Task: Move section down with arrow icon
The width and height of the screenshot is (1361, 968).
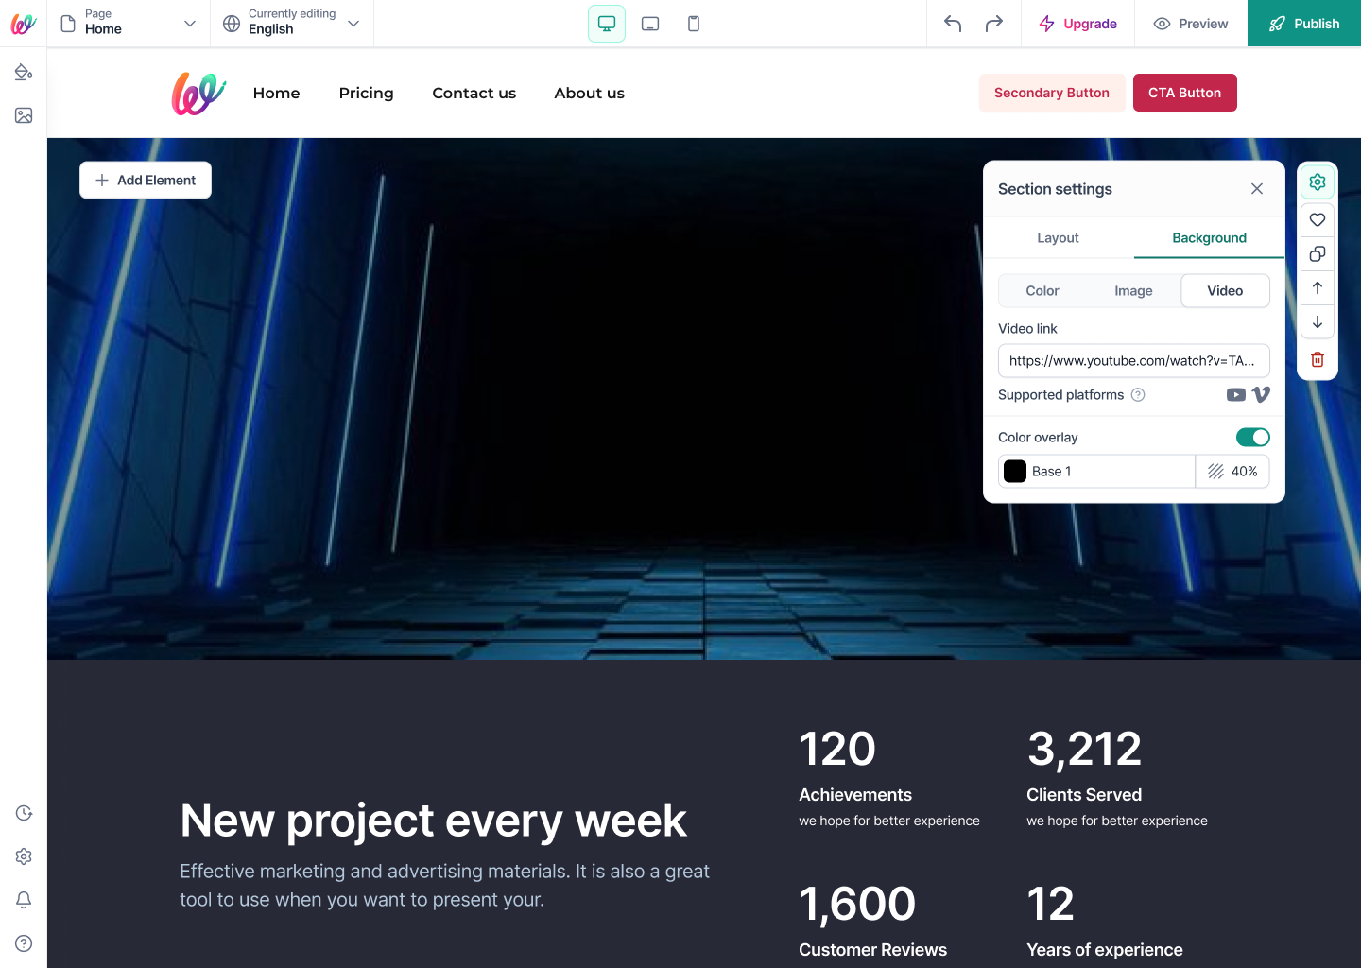Action: pyautogui.click(x=1318, y=322)
